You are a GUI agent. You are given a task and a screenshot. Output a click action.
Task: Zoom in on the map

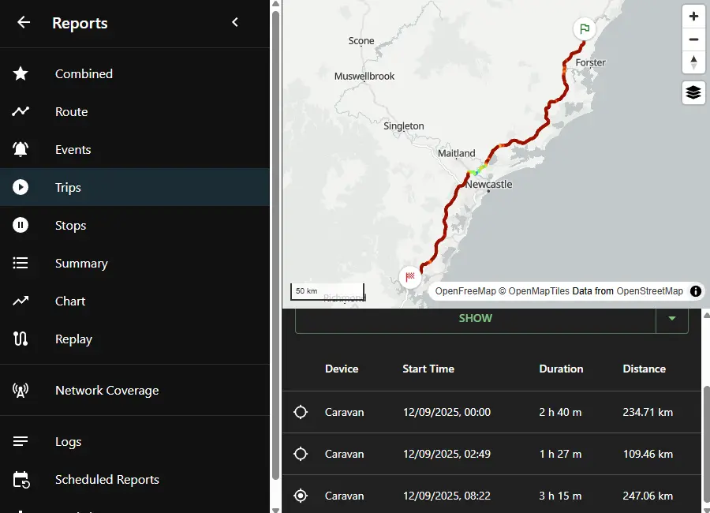693,17
